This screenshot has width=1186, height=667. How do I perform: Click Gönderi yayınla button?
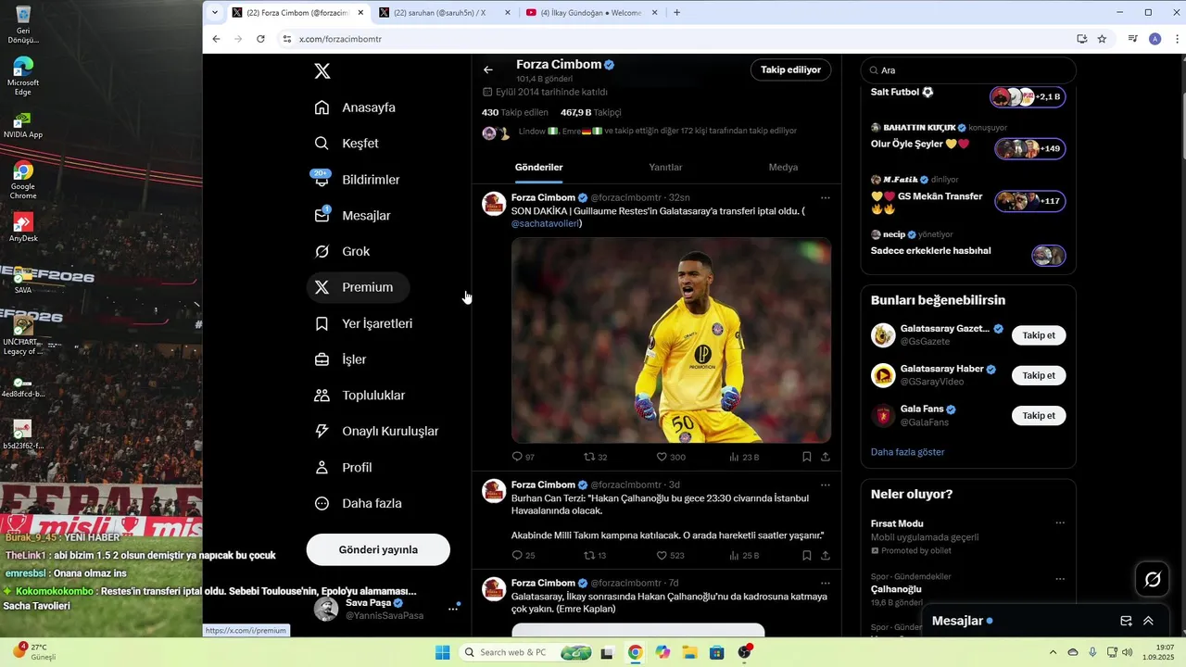[378, 549]
